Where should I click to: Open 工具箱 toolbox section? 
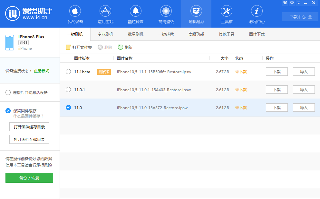coord(227,14)
